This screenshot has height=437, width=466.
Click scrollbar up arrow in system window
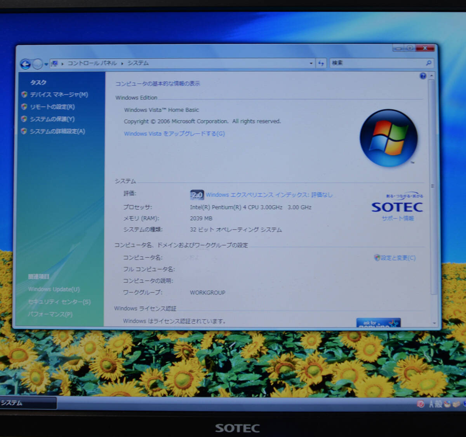click(x=431, y=76)
